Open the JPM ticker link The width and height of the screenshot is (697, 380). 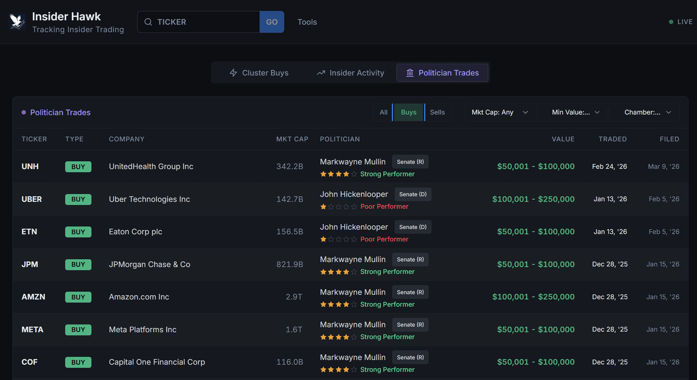(30, 264)
